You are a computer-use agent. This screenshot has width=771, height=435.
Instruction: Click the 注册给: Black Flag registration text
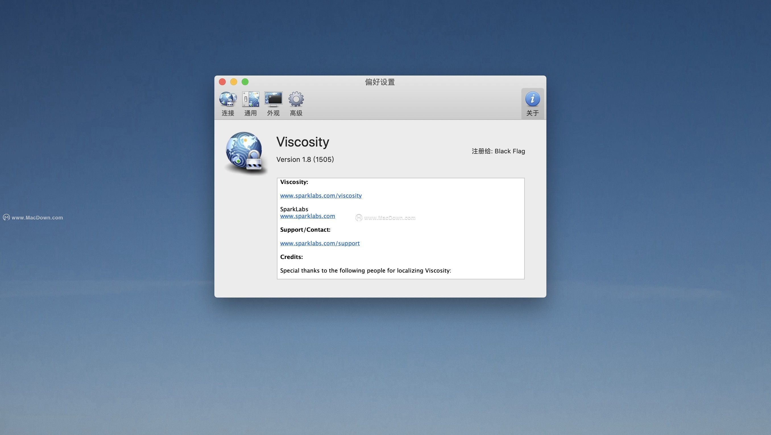pyautogui.click(x=498, y=151)
